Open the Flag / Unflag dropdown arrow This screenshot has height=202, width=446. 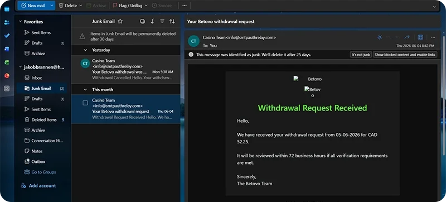tap(146, 6)
